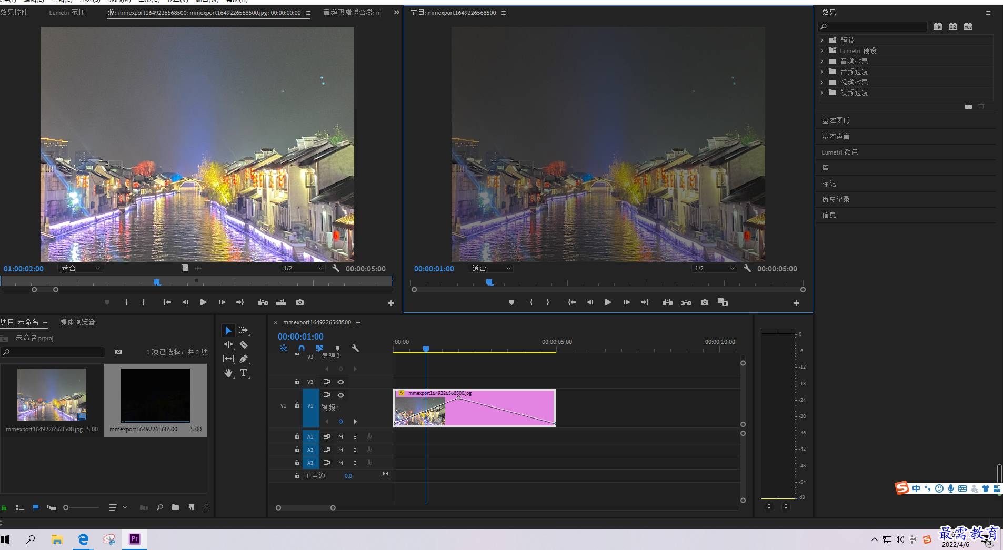Select the Type tool
1003x550 pixels.
(244, 373)
